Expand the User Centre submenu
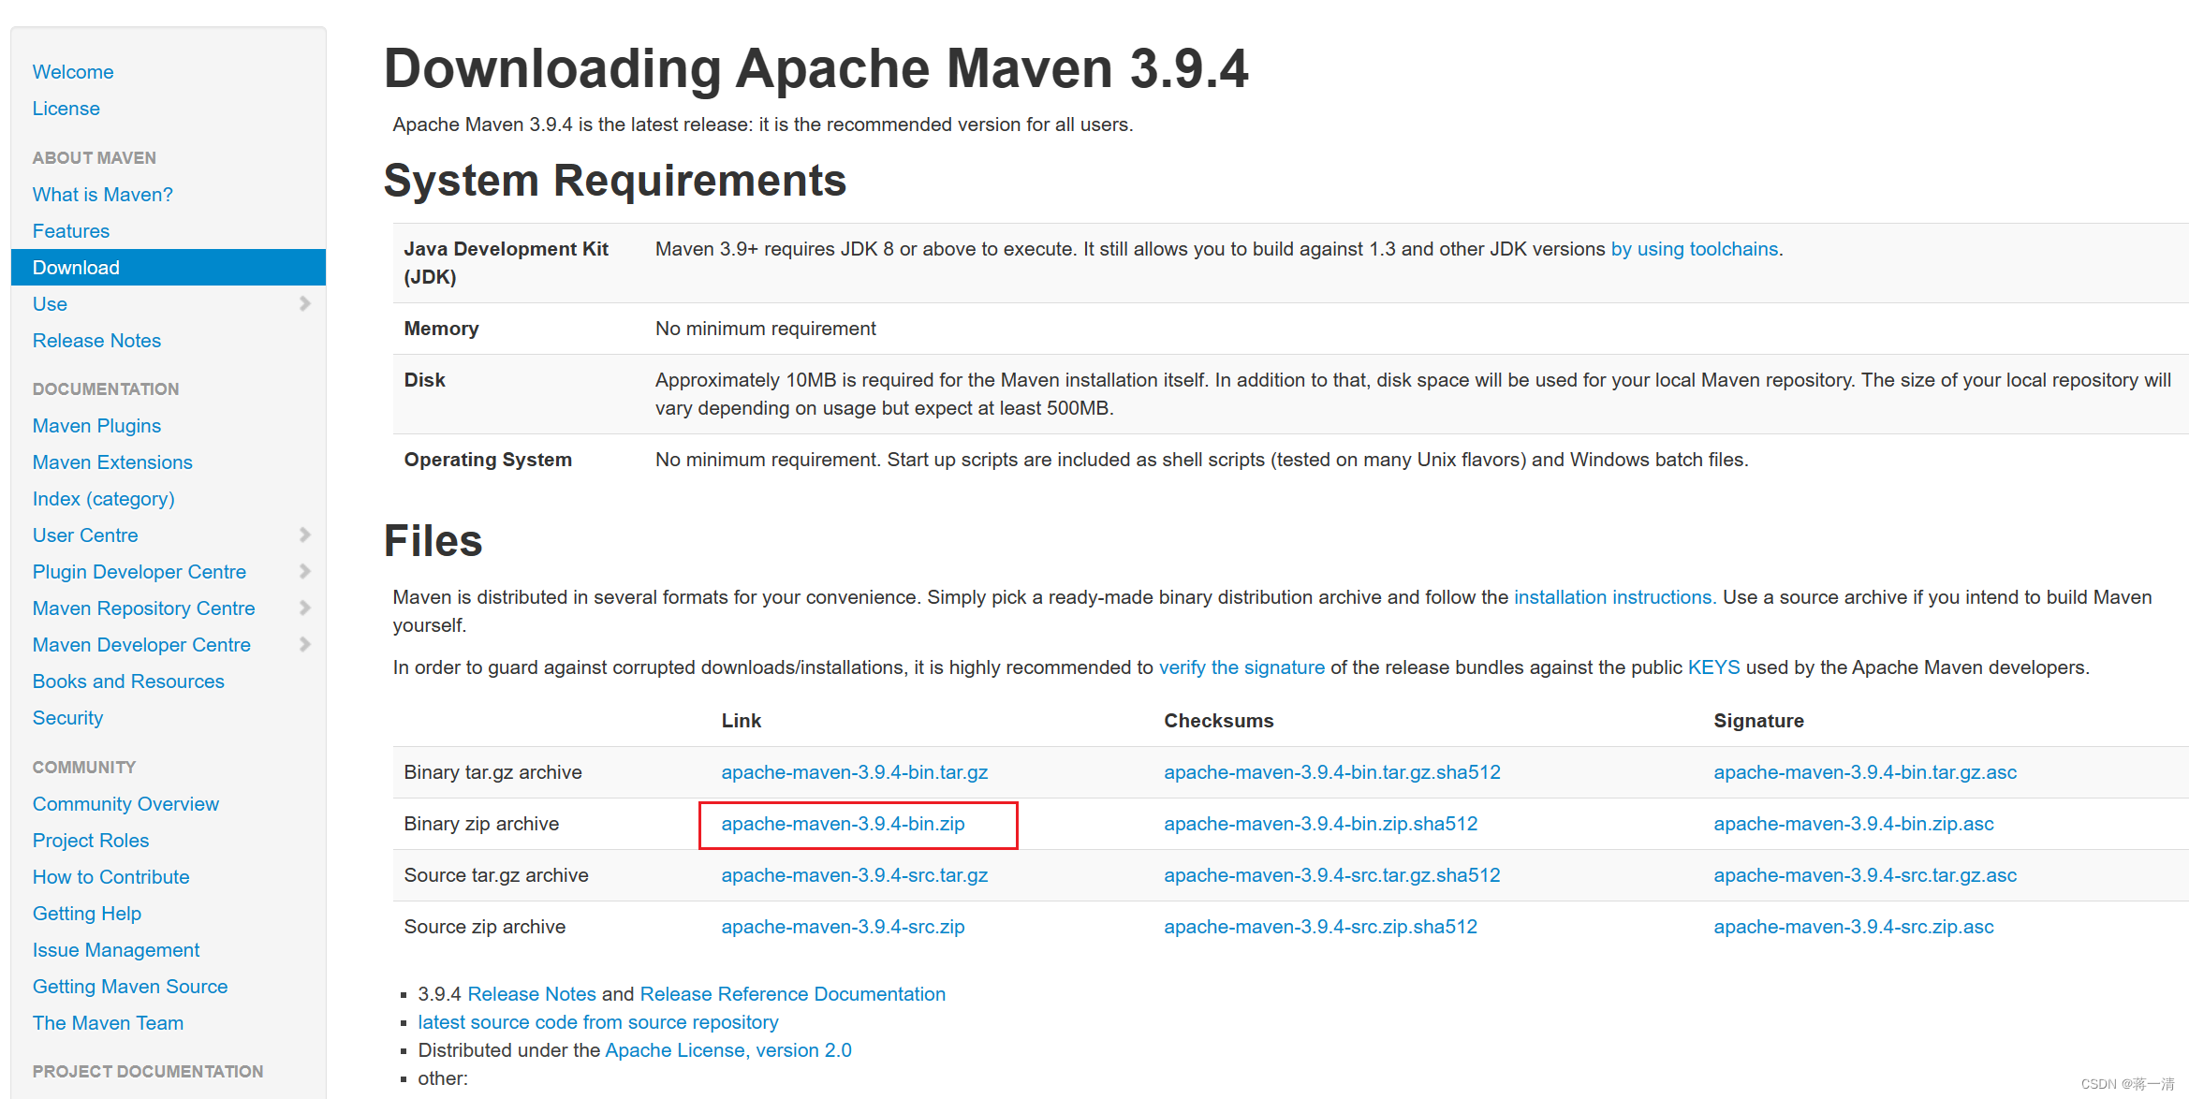 click(304, 535)
